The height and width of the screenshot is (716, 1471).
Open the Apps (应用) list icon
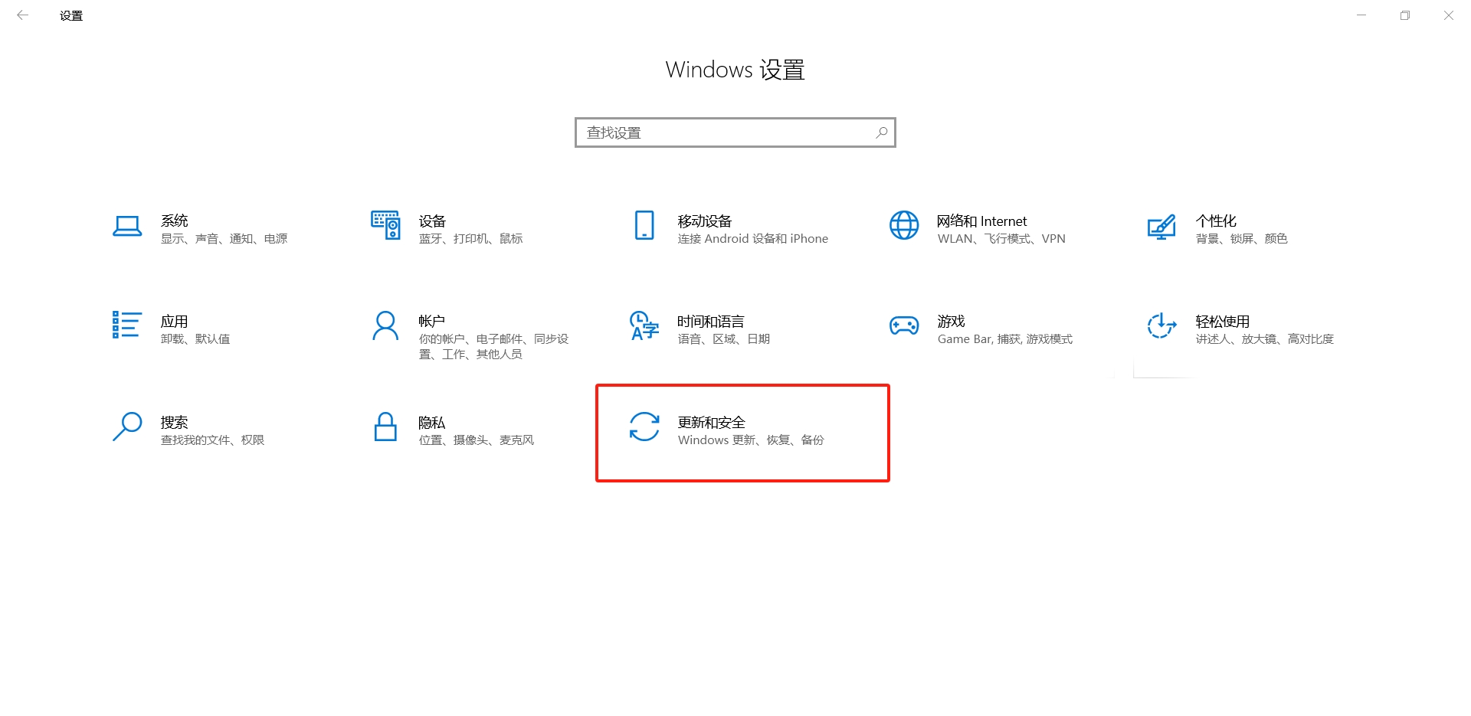tap(126, 325)
